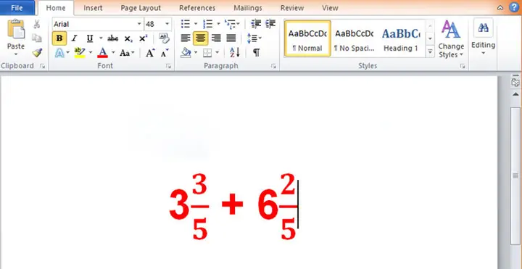The width and height of the screenshot is (522, 269).
Task: Clear formatting with eraser icon
Action: (164, 38)
